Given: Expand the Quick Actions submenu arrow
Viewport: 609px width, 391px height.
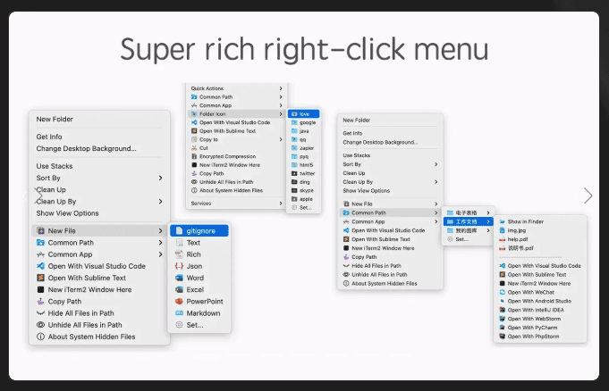Looking at the screenshot, I should coord(281,88).
